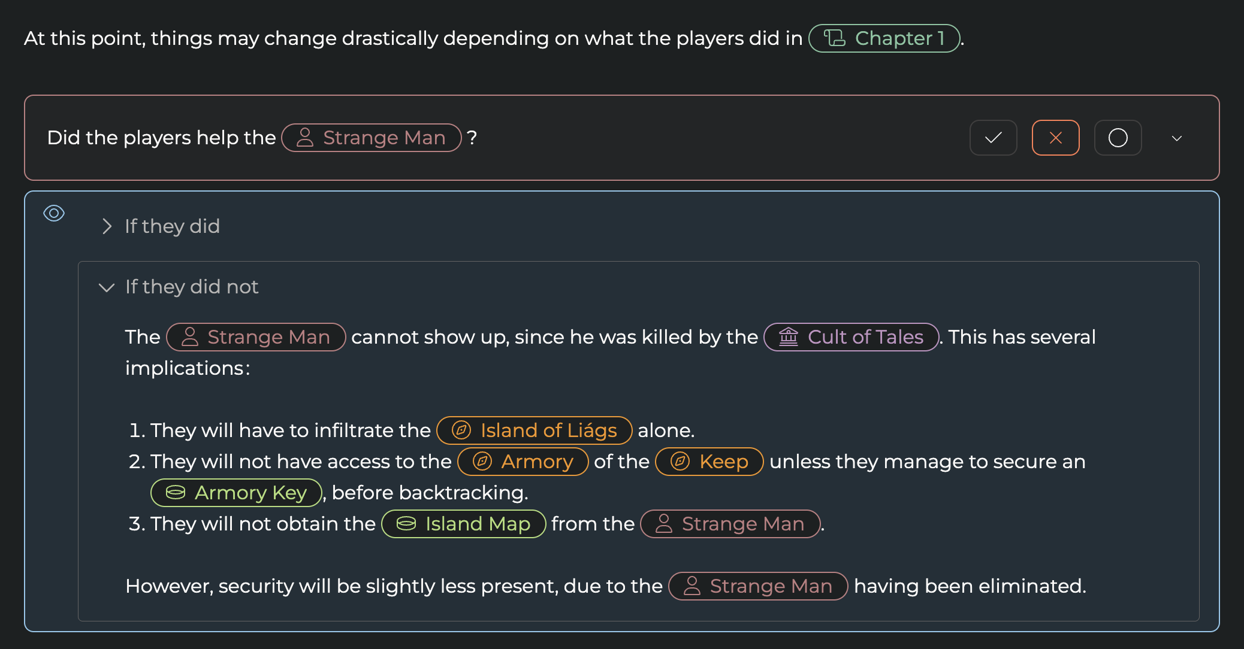Screen dimensions: 1244x649
Task: Click the scroll icon in Chapter 1 tag
Action: click(x=834, y=38)
